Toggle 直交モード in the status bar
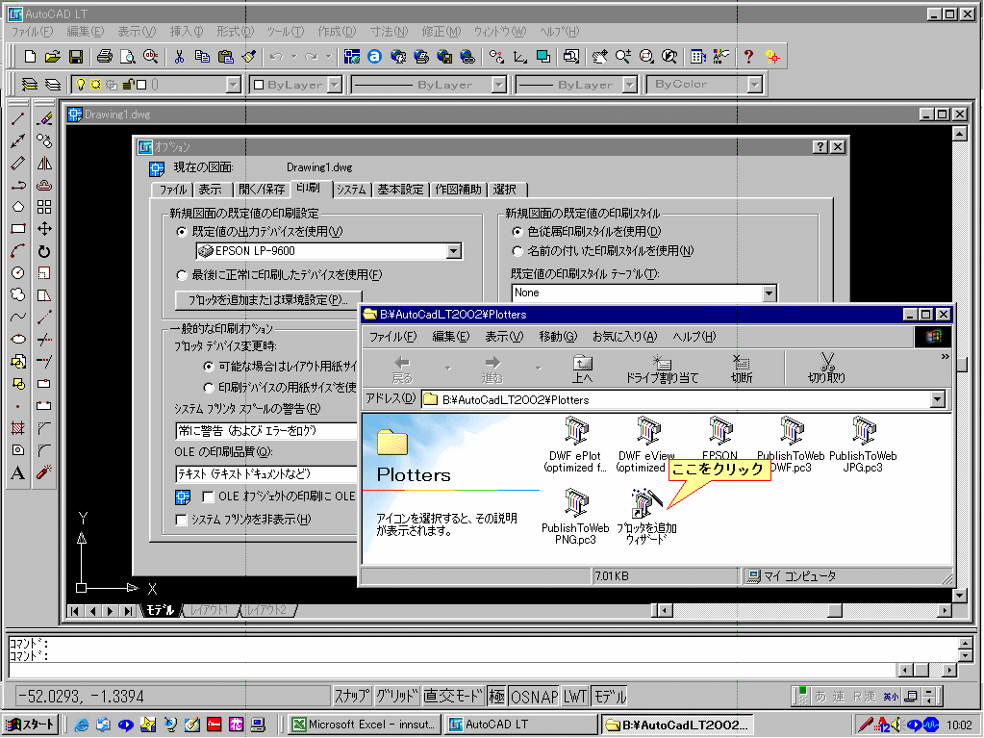The image size is (984, 738). point(453,696)
